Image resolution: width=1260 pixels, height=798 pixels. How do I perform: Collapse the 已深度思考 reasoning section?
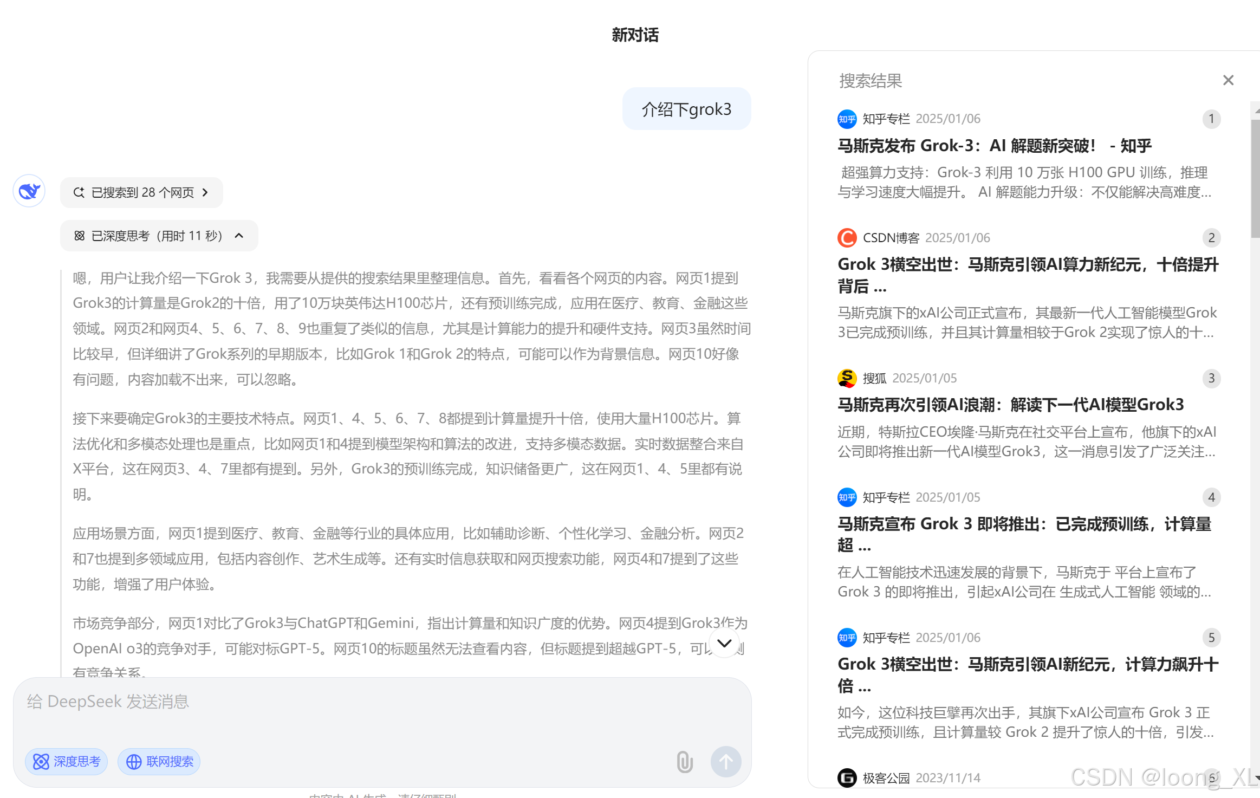coord(159,236)
